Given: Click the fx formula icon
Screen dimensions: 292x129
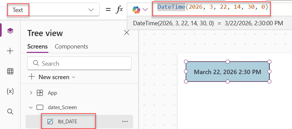Looking at the screenshot, I should [x=119, y=9].
